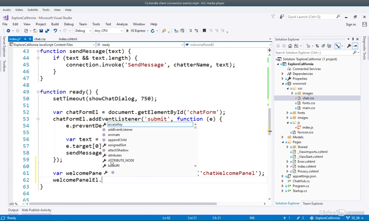
Task: Collapse the ready function outline box
Action: coord(38,92)
